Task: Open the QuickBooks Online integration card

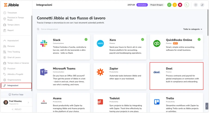Action: tap(176, 47)
